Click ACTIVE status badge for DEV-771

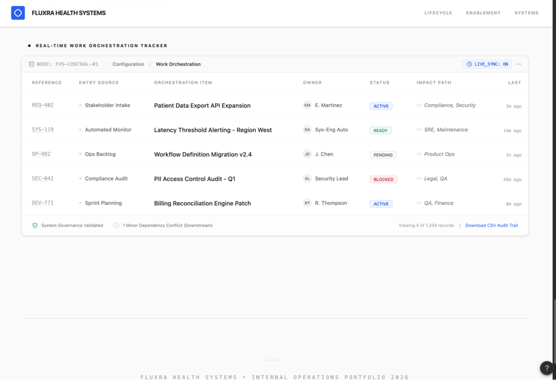click(x=381, y=204)
